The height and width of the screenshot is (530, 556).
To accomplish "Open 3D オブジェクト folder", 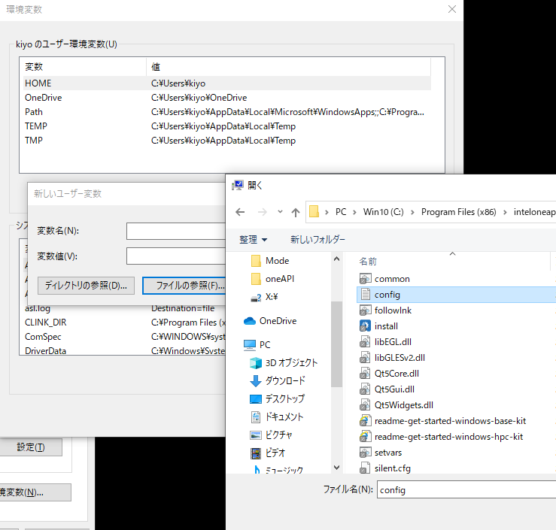I will [284, 363].
